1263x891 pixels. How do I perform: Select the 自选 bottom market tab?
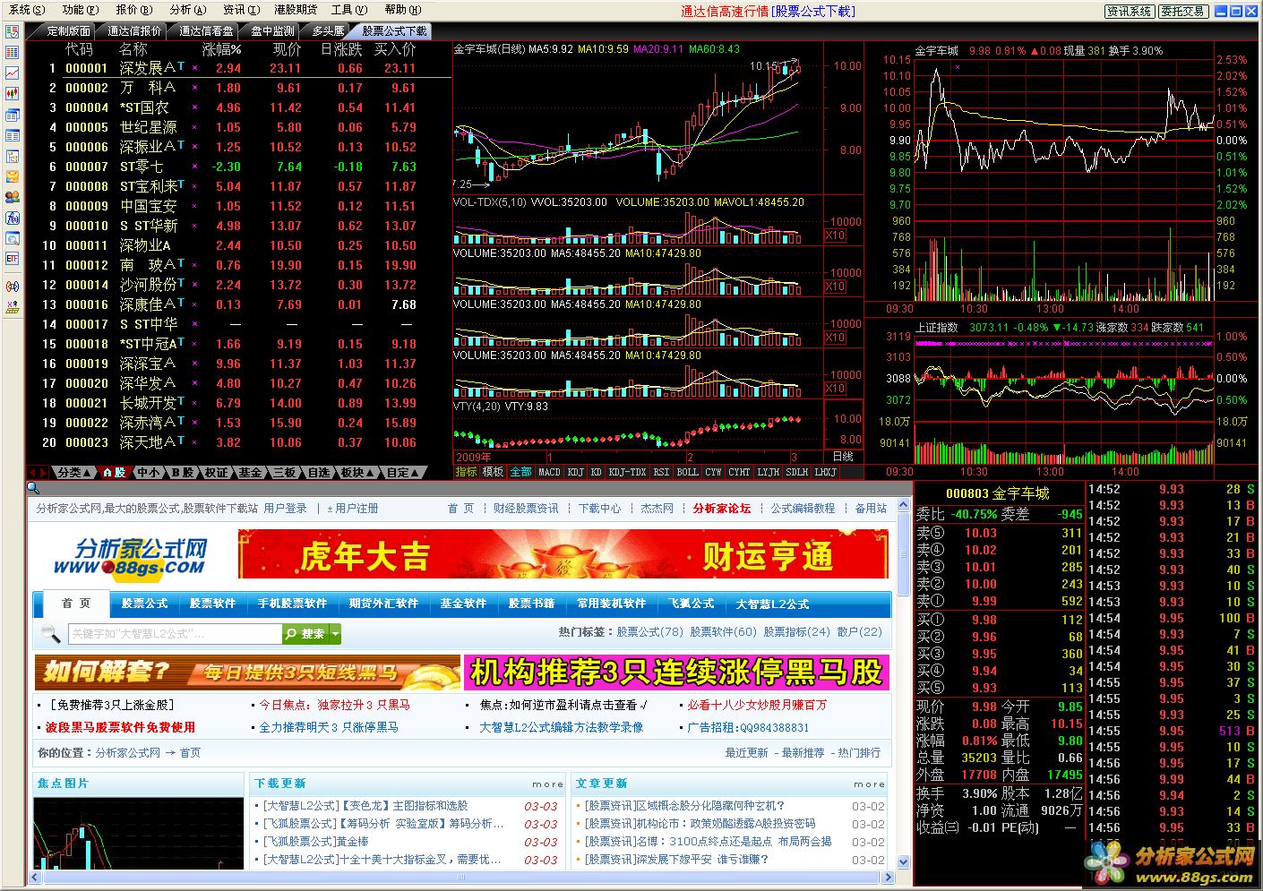[x=318, y=472]
